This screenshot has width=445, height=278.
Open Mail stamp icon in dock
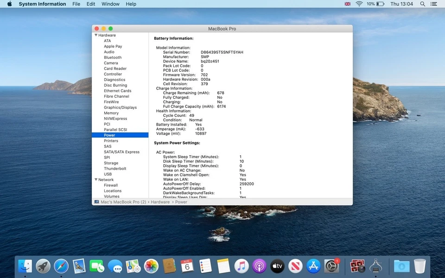tap(79, 266)
